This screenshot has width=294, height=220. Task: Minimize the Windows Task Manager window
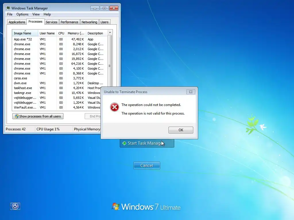95,8
